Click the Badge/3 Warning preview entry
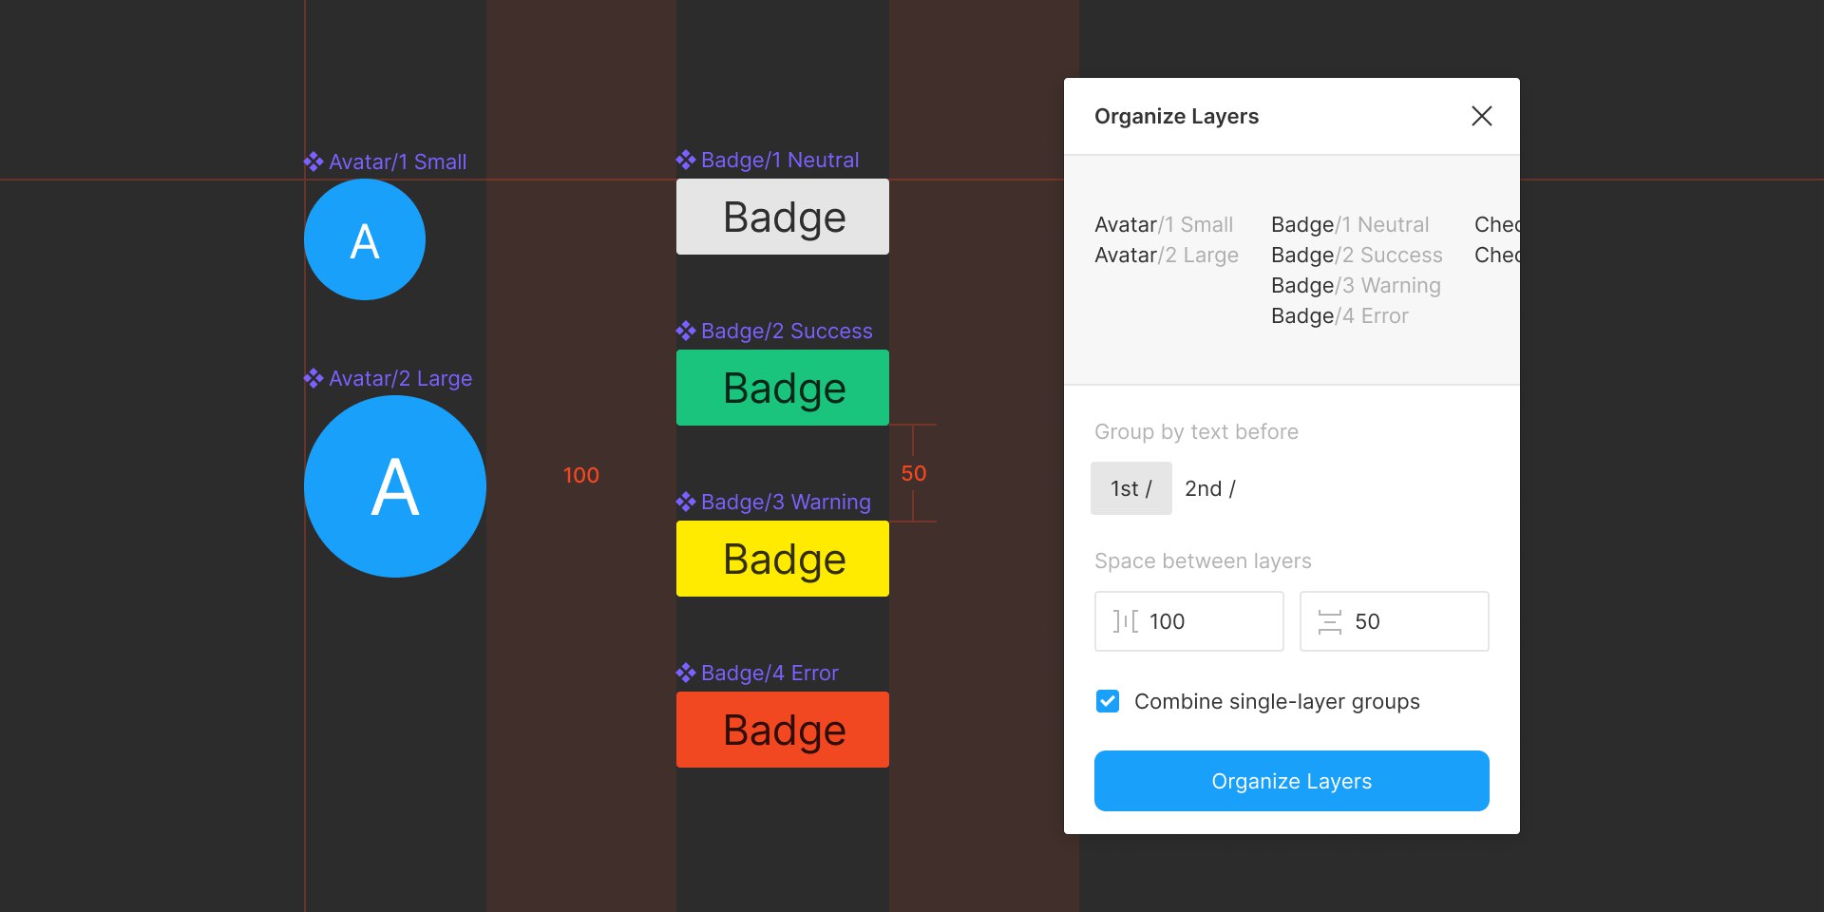Image resolution: width=1824 pixels, height=912 pixels. point(1356,285)
